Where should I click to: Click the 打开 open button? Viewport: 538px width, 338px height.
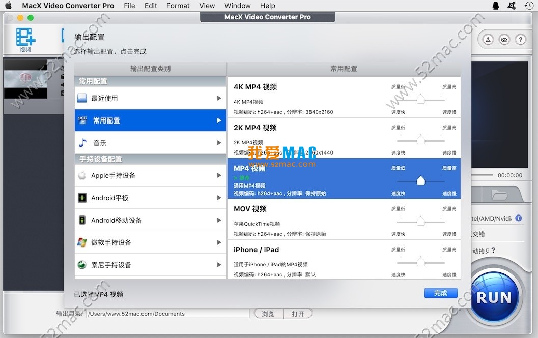[x=298, y=313]
